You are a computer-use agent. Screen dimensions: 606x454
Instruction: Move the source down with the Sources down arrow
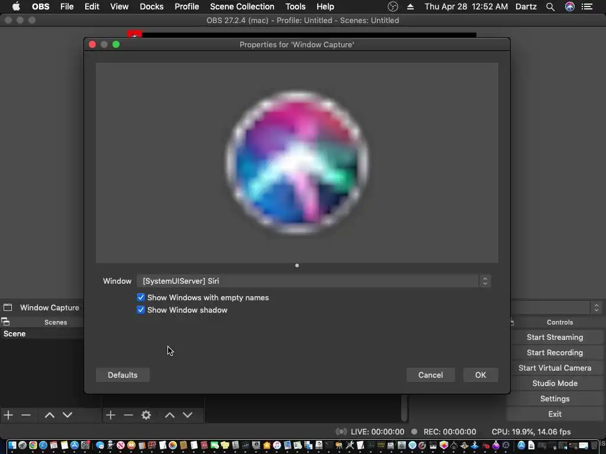point(188,415)
